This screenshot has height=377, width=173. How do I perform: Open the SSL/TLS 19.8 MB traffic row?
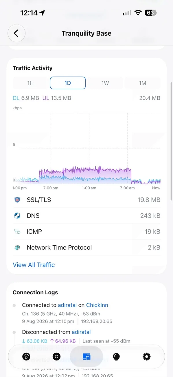[x=86, y=200]
